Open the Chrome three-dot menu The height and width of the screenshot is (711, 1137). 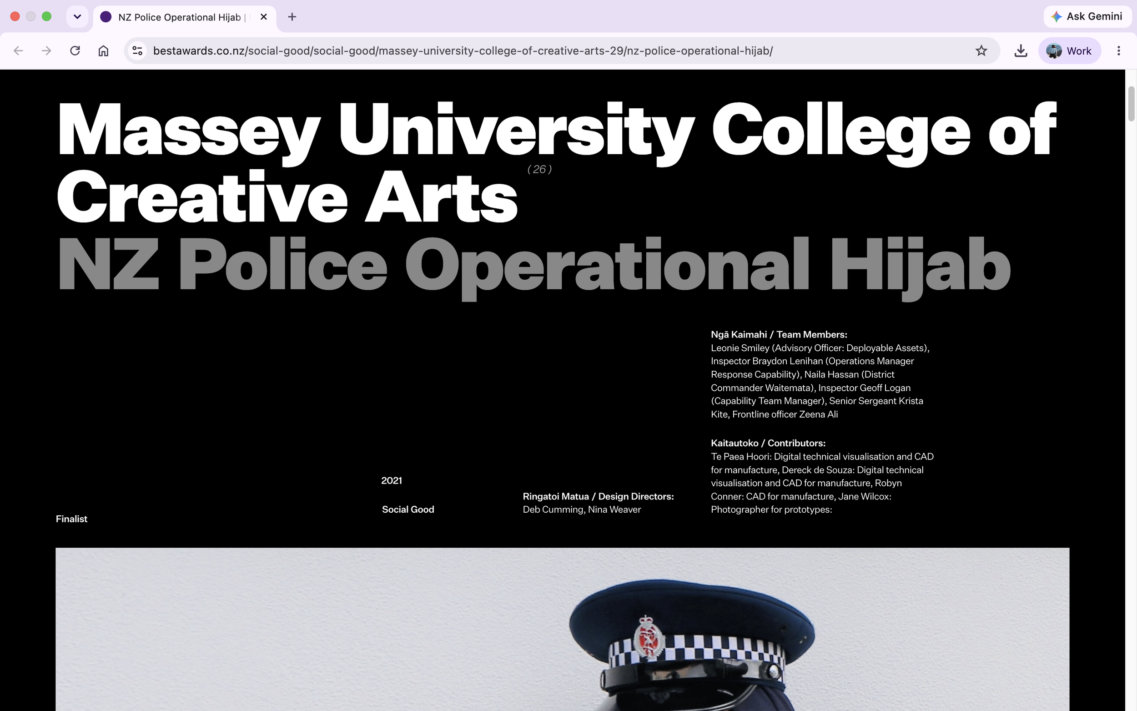click(x=1119, y=51)
